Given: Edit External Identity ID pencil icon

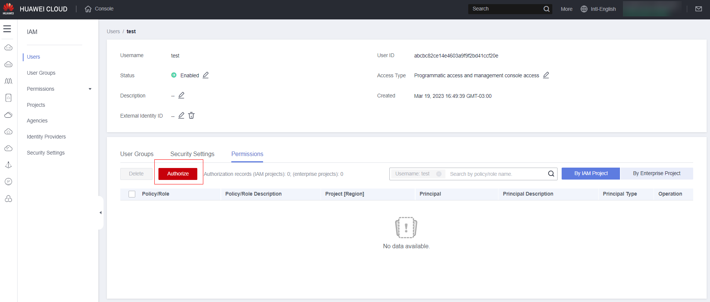Looking at the screenshot, I should click(181, 115).
